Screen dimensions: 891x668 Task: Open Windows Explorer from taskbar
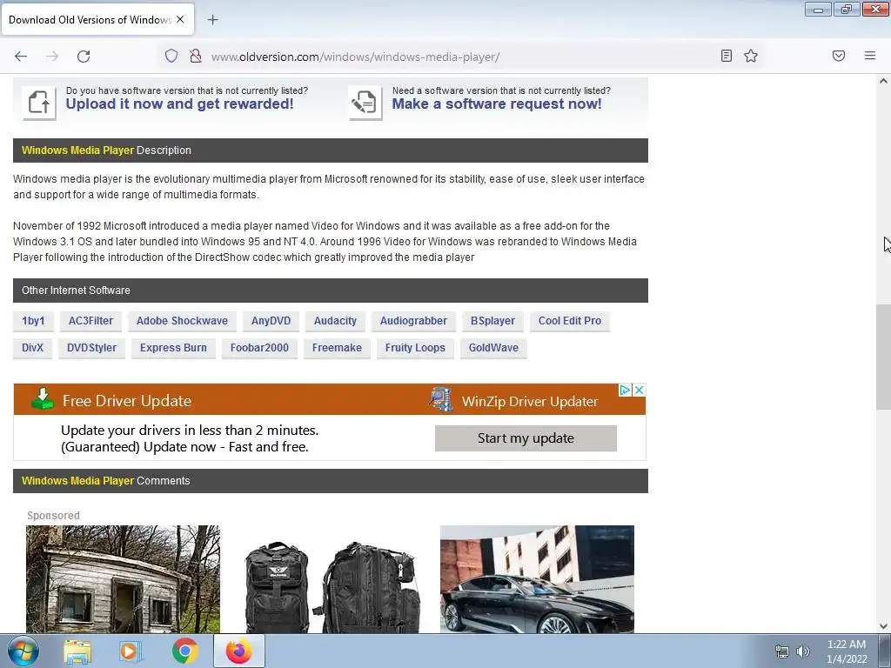pyautogui.click(x=77, y=651)
